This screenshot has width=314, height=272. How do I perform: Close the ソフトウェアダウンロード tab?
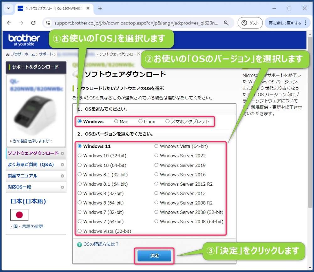(88, 8)
